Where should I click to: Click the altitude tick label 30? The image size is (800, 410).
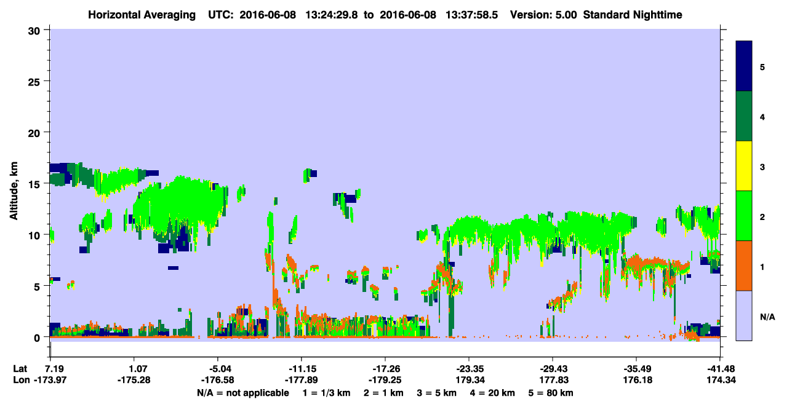pos(36,31)
